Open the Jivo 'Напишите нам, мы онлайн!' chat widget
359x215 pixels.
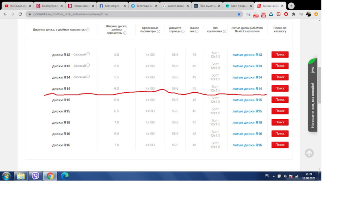coord(313,95)
